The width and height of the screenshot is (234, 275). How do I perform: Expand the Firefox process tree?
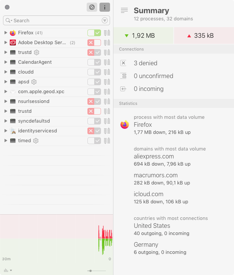pos(6,33)
